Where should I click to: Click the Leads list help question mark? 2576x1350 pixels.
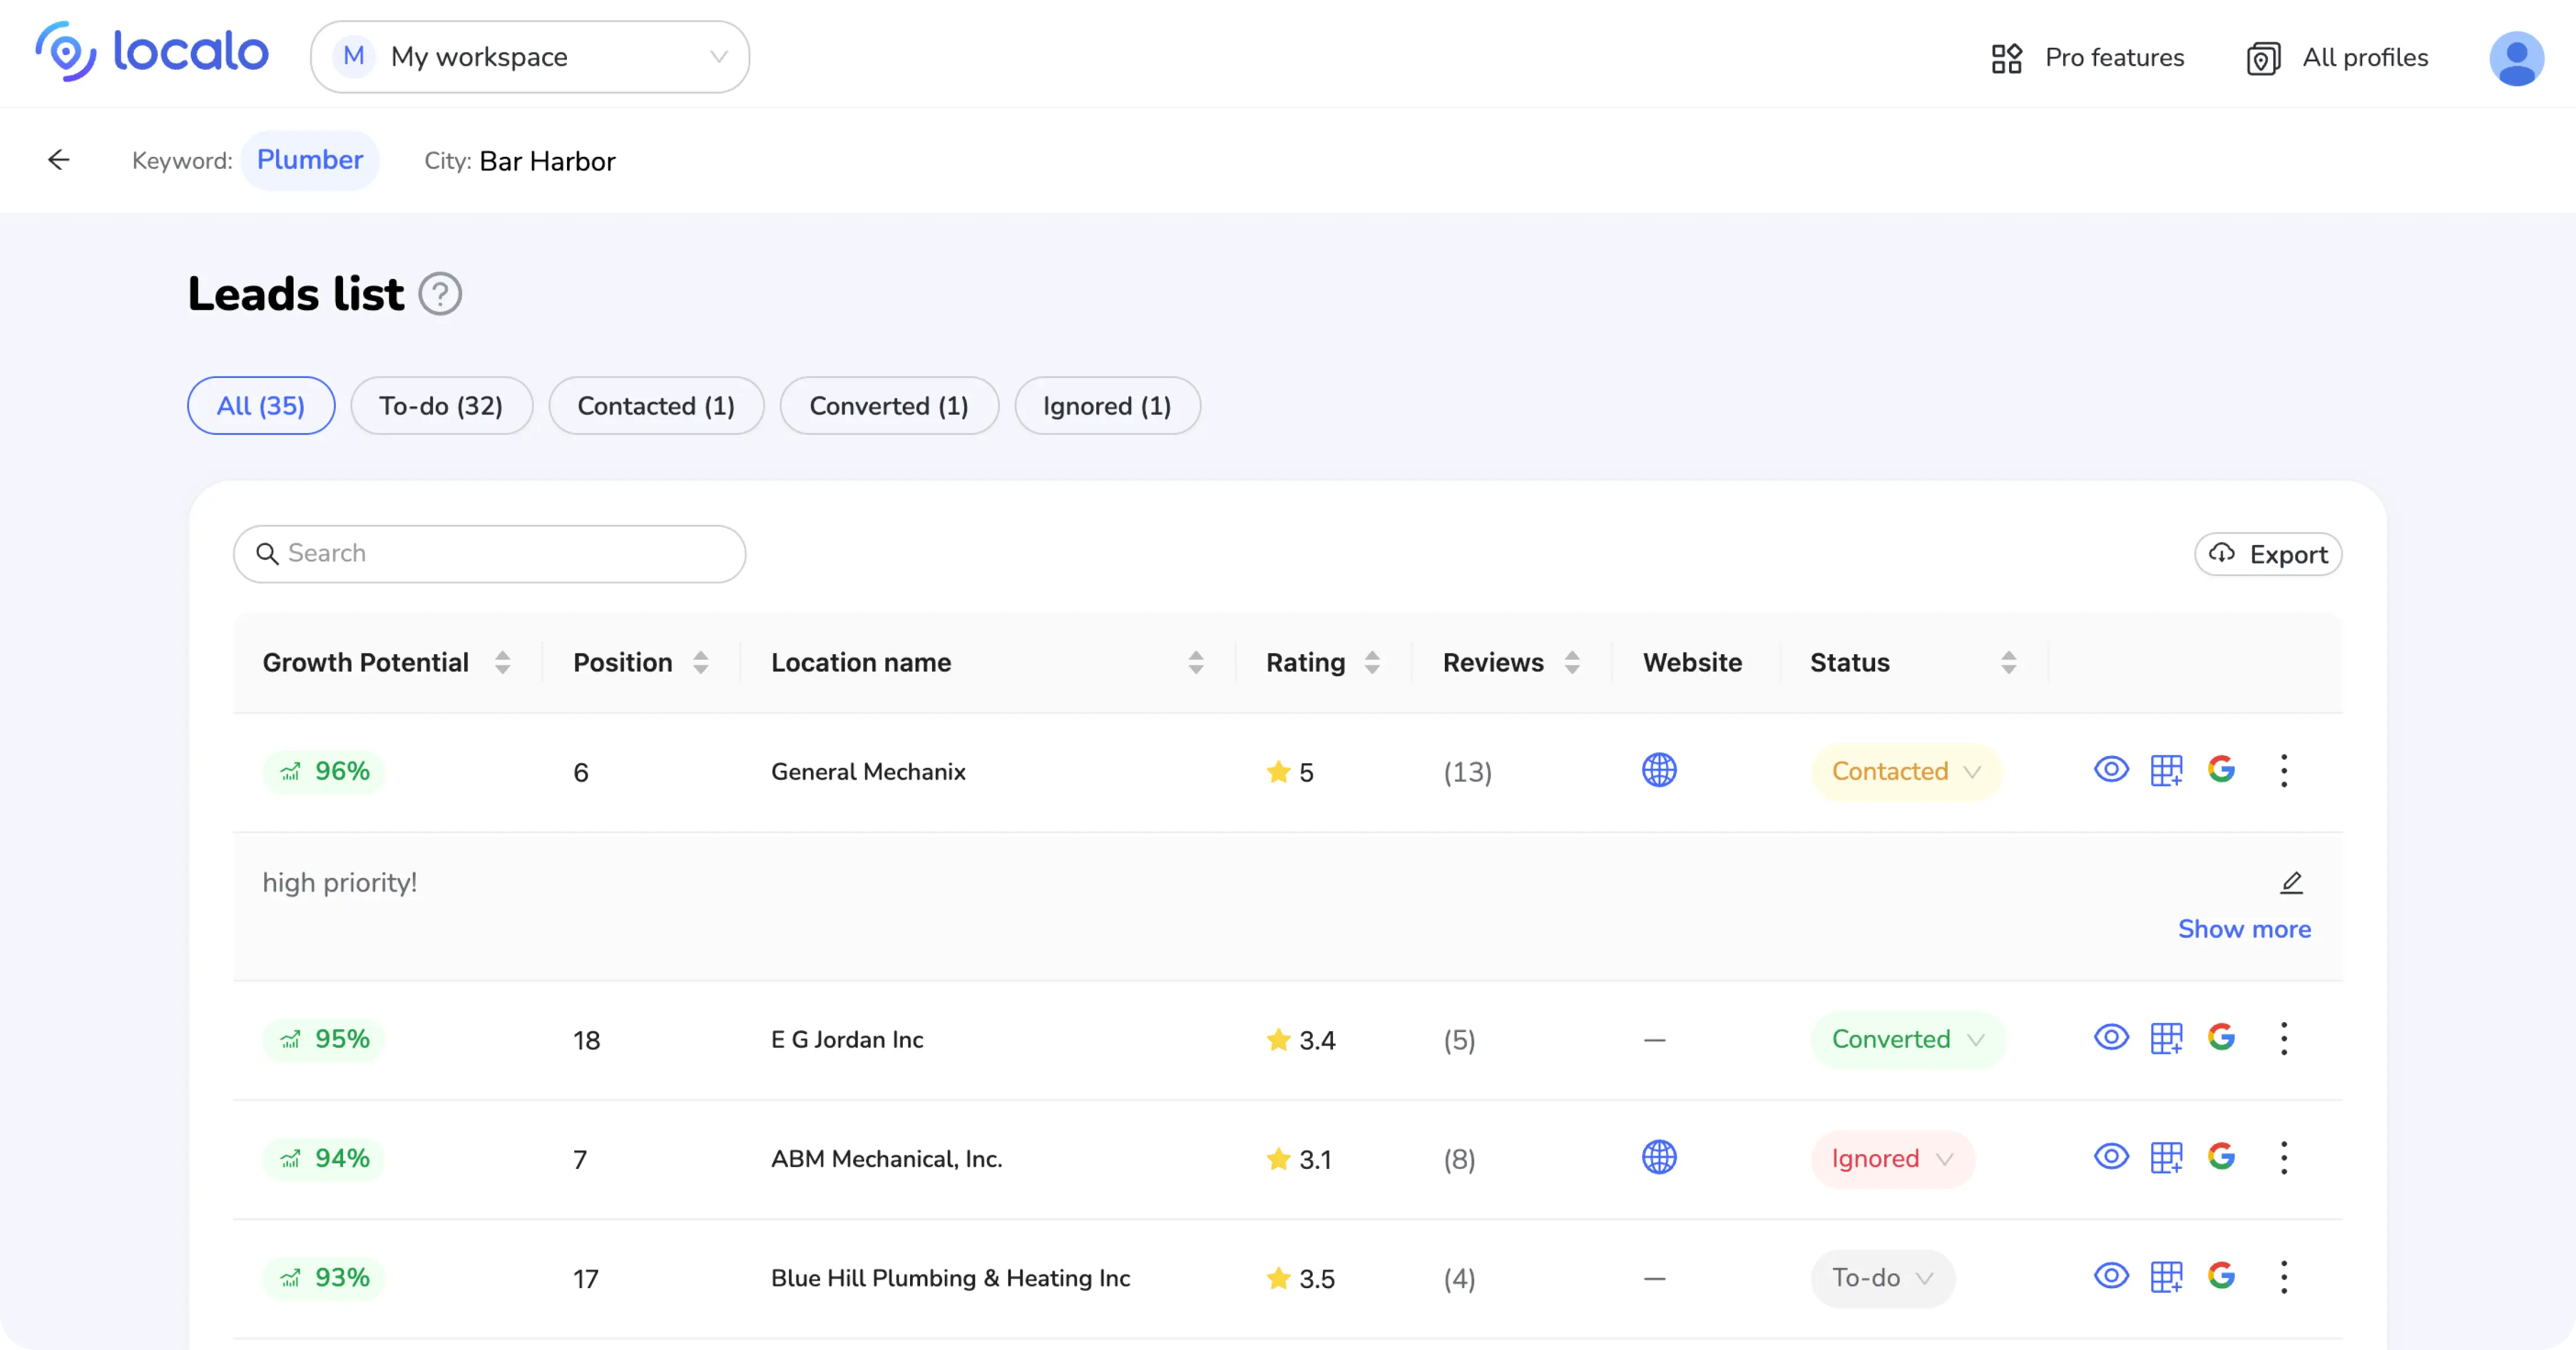(x=439, y=293)
